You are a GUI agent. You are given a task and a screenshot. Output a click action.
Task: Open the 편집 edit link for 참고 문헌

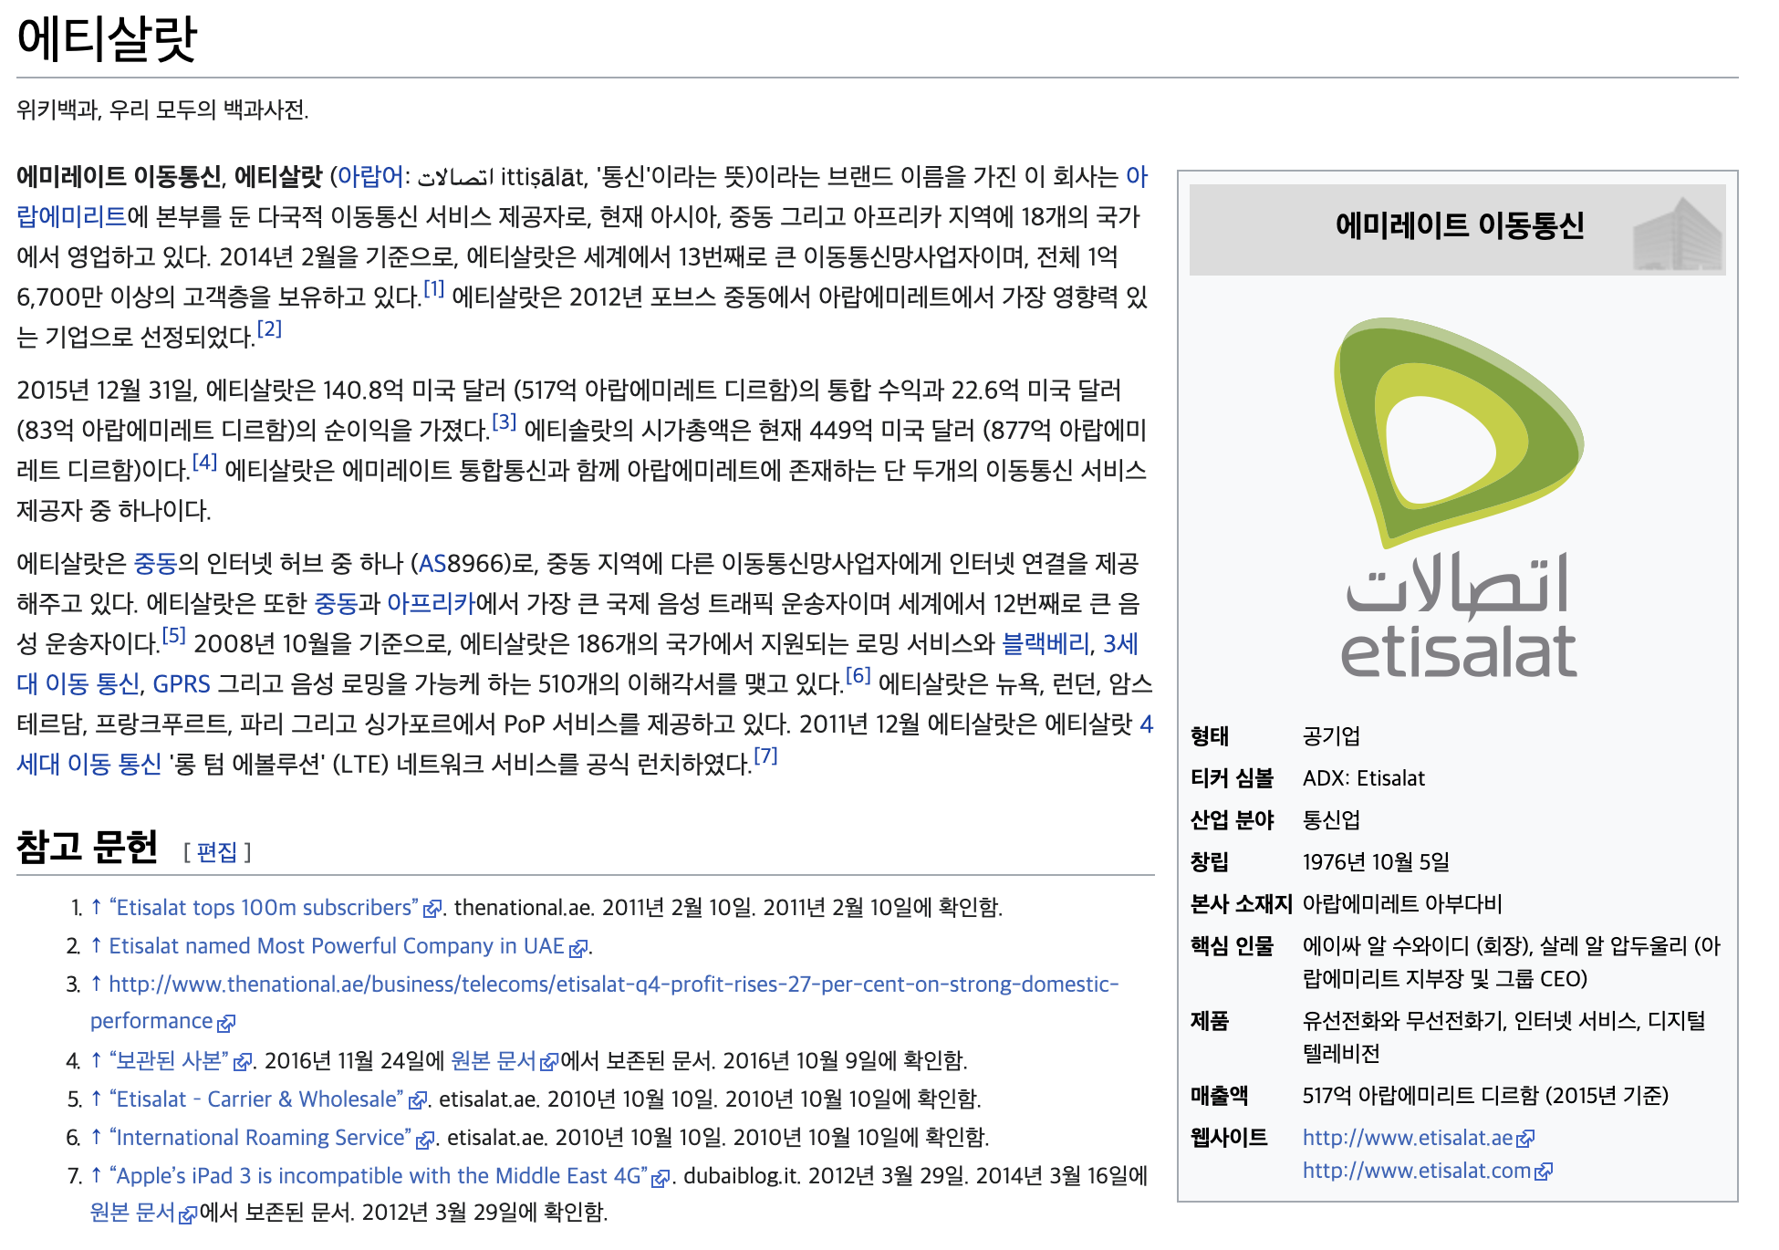216,851
